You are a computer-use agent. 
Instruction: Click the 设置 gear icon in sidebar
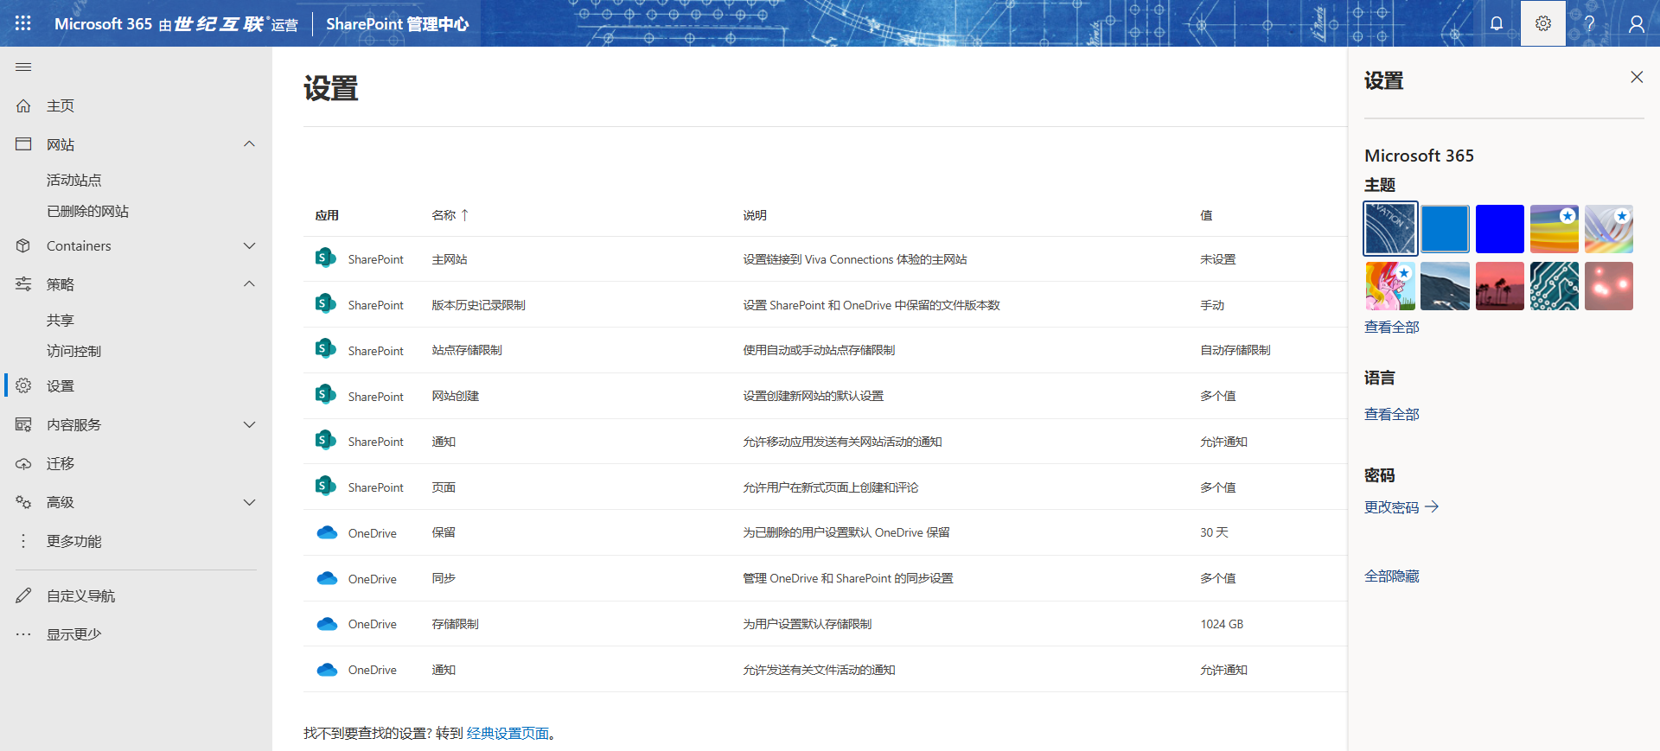(23, 385)
